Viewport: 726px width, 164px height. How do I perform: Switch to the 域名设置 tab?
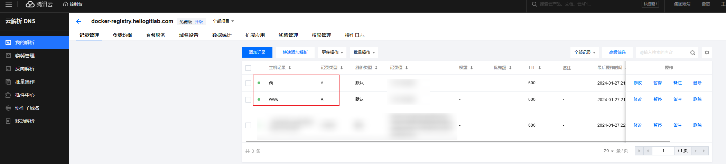189,35
